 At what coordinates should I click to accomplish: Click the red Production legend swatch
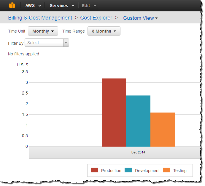click(94, 170)
